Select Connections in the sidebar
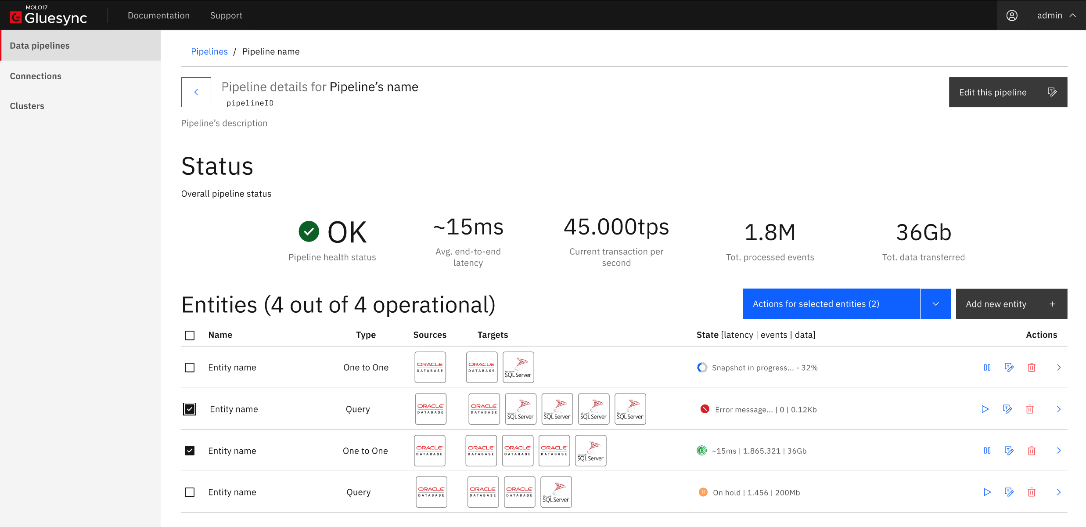1086x527 pixels. [80, 76]
